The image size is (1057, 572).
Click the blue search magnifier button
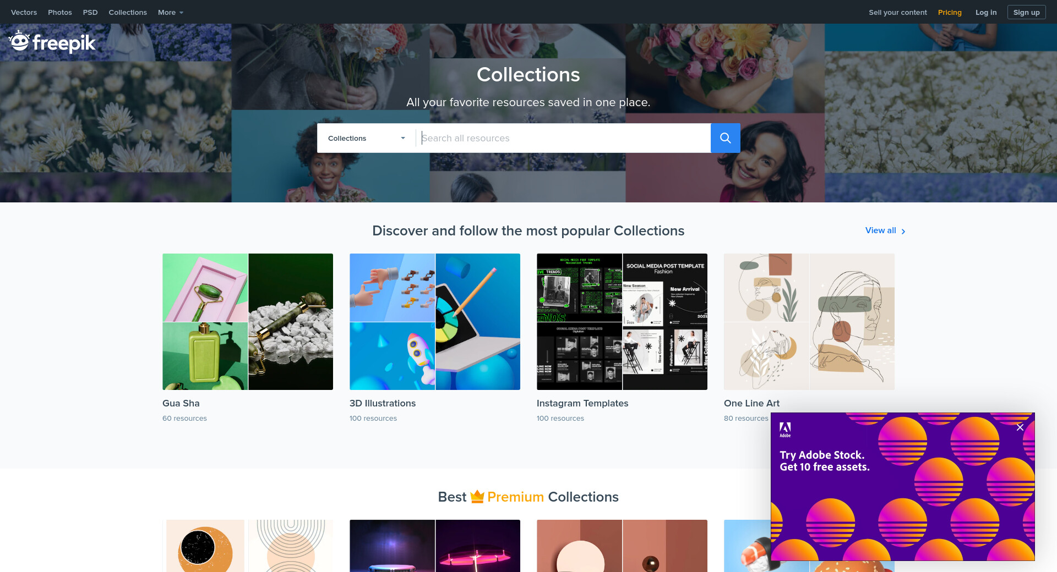point(725,138)
